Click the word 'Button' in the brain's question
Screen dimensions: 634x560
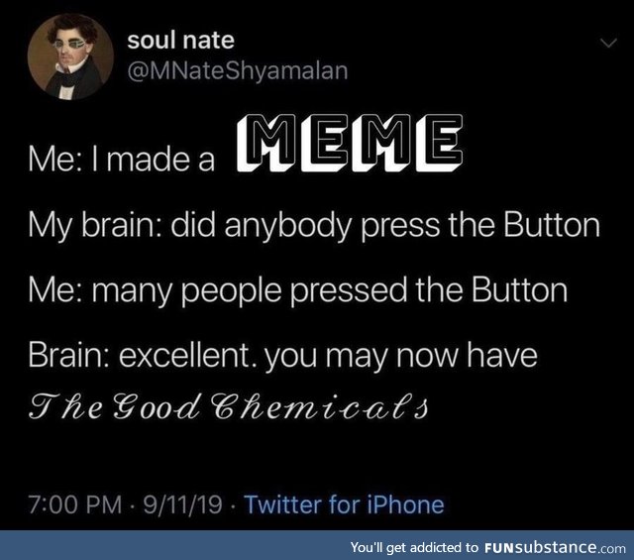[x=552, y=225]
